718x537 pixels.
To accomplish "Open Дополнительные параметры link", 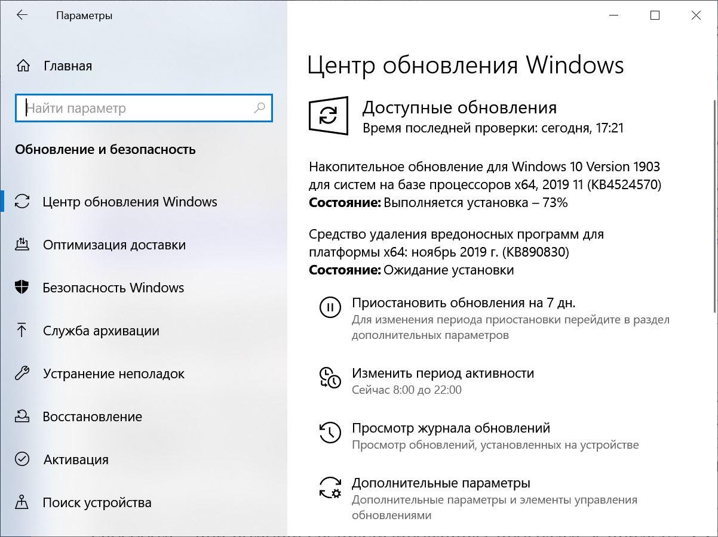I will click(x=441, y=483).
